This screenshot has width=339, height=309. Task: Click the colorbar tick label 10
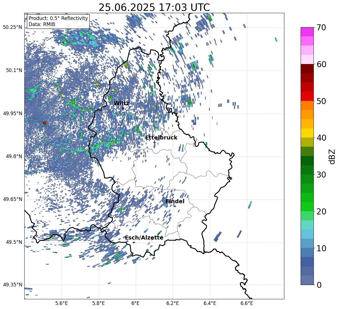click(321, 248)
